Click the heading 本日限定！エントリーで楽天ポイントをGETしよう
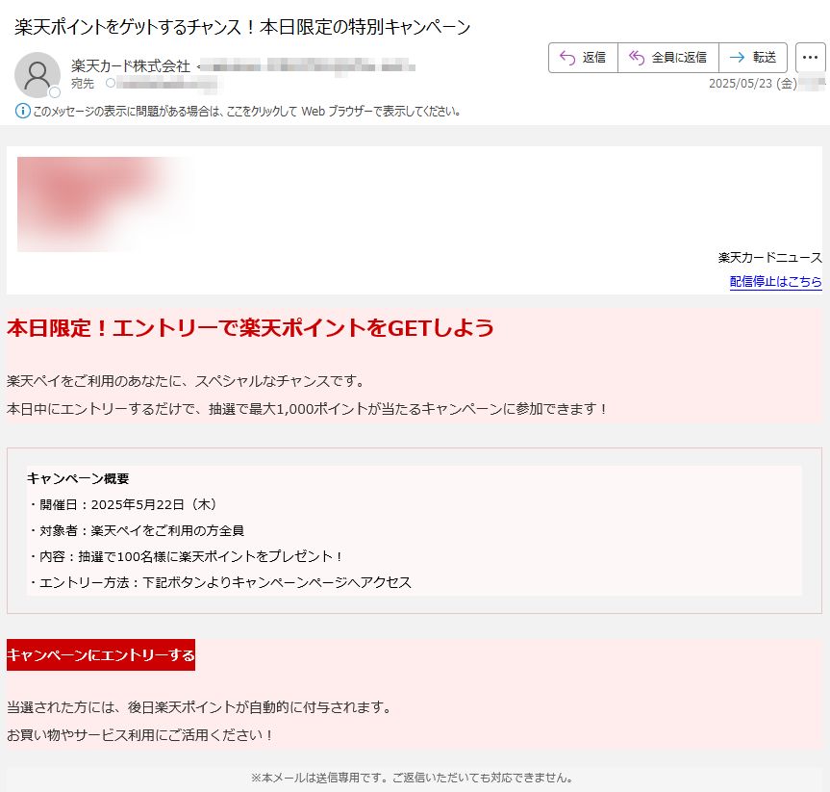This screenshot has width=830, height=792. pos(250,328)
